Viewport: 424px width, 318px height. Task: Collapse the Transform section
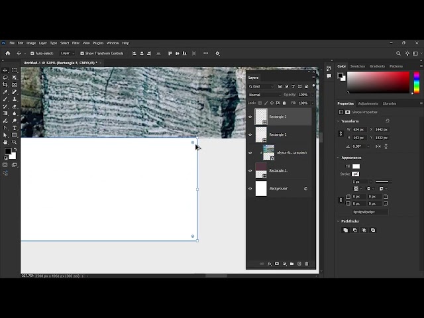(x=339, y=121)
